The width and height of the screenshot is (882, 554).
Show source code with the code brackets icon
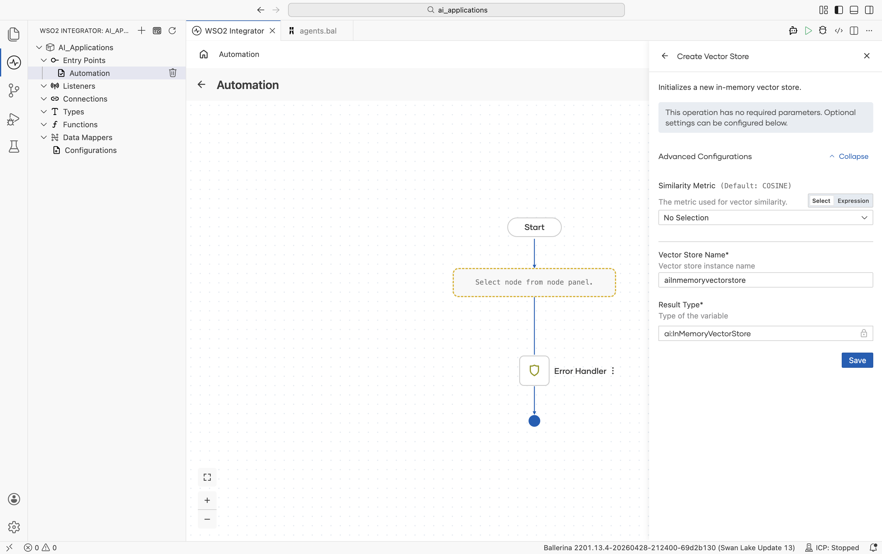(x=839, y=30)
